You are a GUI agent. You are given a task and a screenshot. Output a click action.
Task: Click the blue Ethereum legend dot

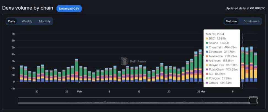[207, 52]
